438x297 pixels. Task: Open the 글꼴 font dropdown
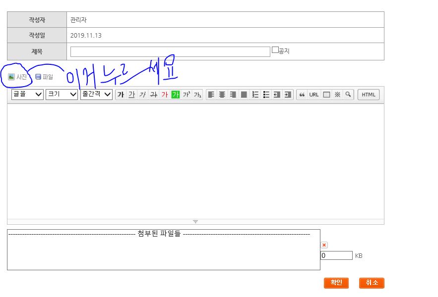(28, 94)
